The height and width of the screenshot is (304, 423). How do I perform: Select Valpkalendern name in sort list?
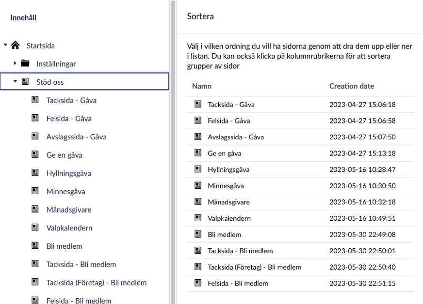[x=229, y=218]
